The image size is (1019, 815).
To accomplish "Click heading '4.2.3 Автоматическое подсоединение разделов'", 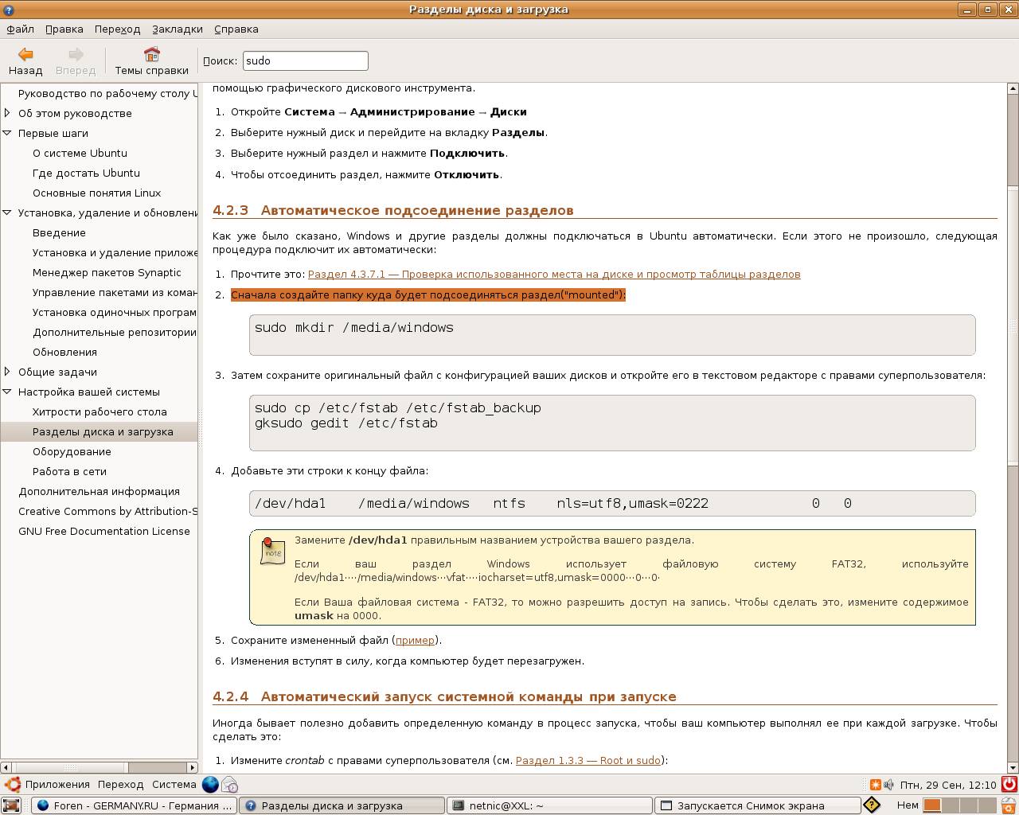I will [x=393, y=210].
